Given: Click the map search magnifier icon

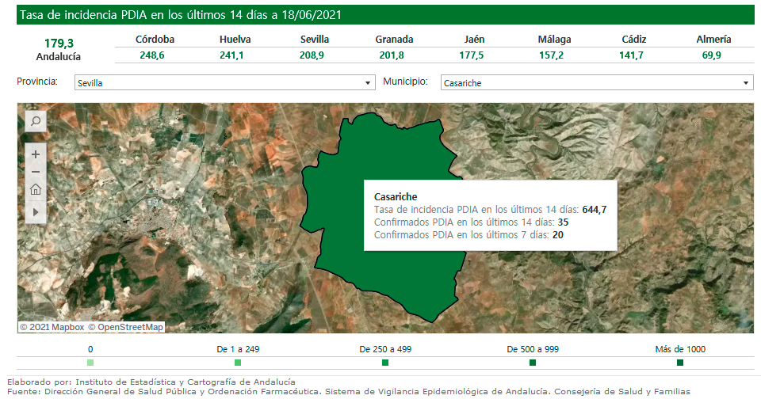Looking at the screenshot, I should point(36,121).
